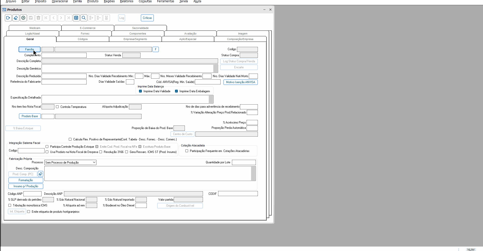483x251 pixels.
Task: Enable Tributação monofásica ICMS checkbox
Action: [10, 205]
